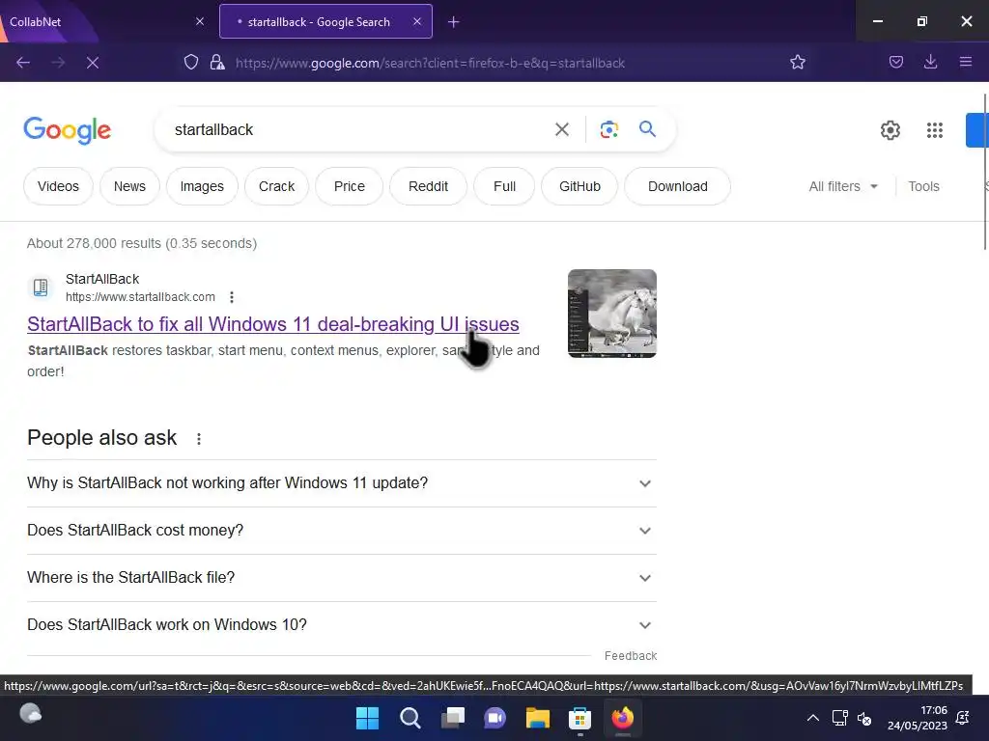
Task: Open Task View on the taskbar
Action: click(x=453, y=718)
